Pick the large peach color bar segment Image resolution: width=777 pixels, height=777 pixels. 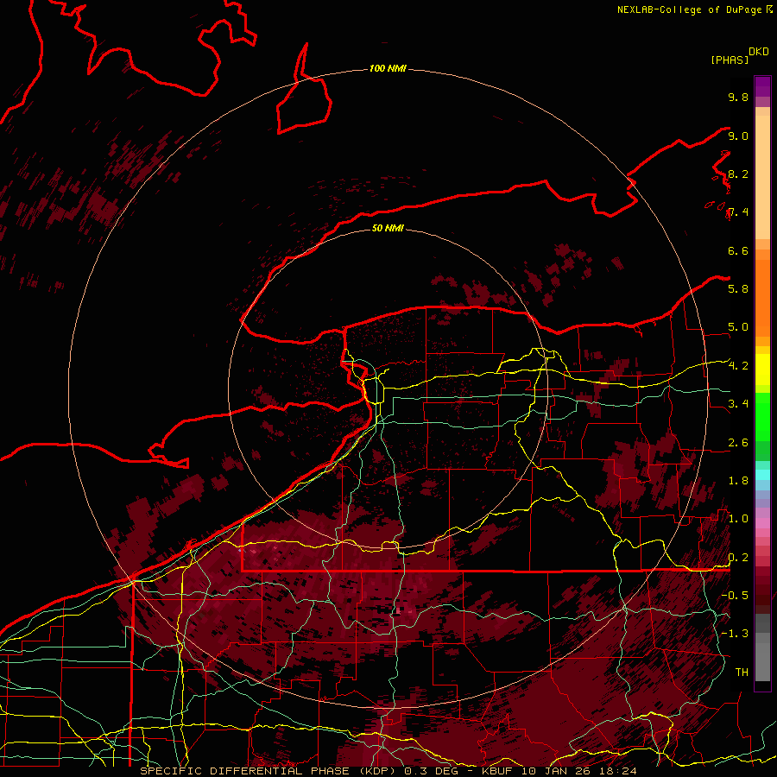(762, 177)
